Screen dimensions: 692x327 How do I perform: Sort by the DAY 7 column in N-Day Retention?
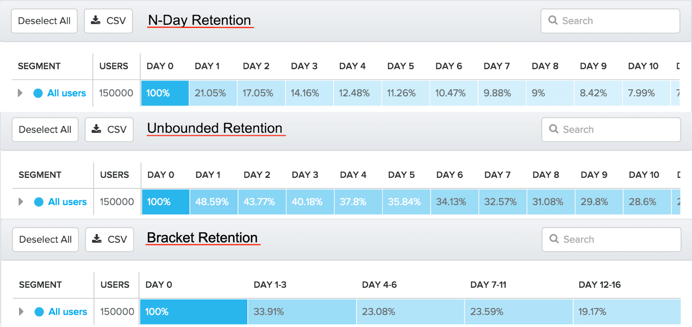click(x=497, y=66)
